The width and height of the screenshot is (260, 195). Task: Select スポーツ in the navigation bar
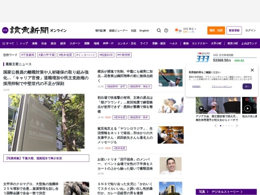[x=75, y=43]
